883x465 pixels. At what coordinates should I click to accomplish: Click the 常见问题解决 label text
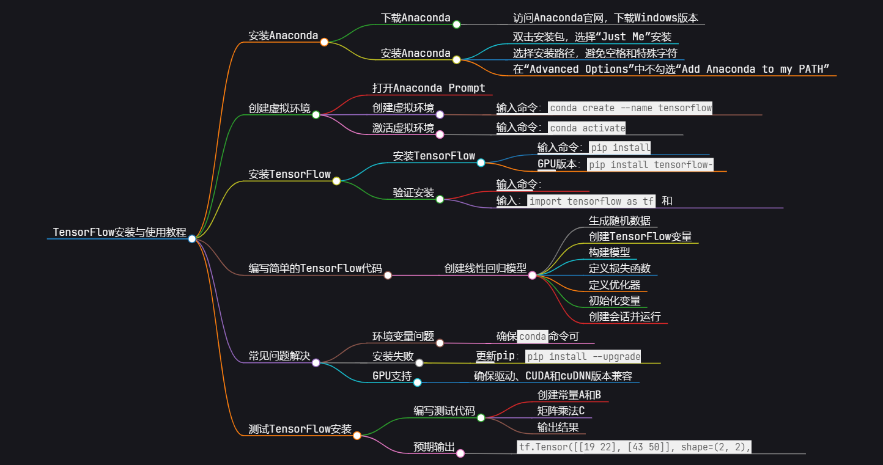tap(279, 356)
